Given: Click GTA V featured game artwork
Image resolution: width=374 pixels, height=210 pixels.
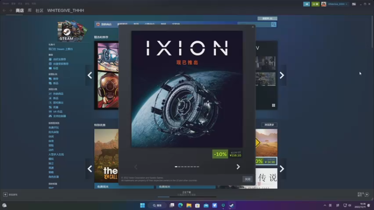Looking at the screenshot, I should click(107, 75).
